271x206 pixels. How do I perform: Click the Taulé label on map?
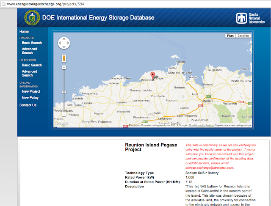(195, 94)
